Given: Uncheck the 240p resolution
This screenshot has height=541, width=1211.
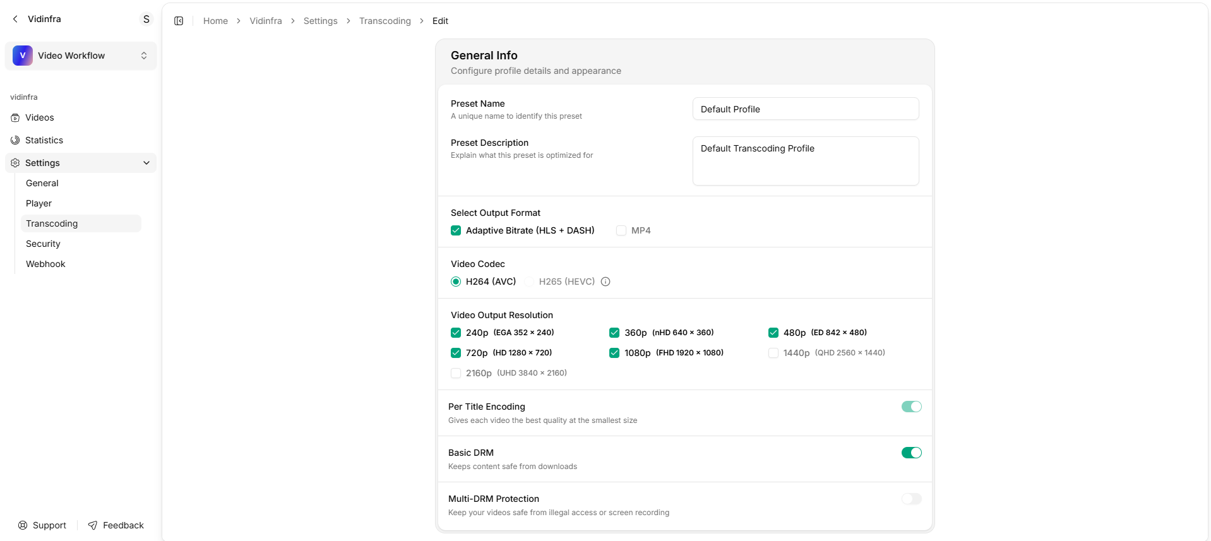Looking at the screenshot, I should pos(456,333).
